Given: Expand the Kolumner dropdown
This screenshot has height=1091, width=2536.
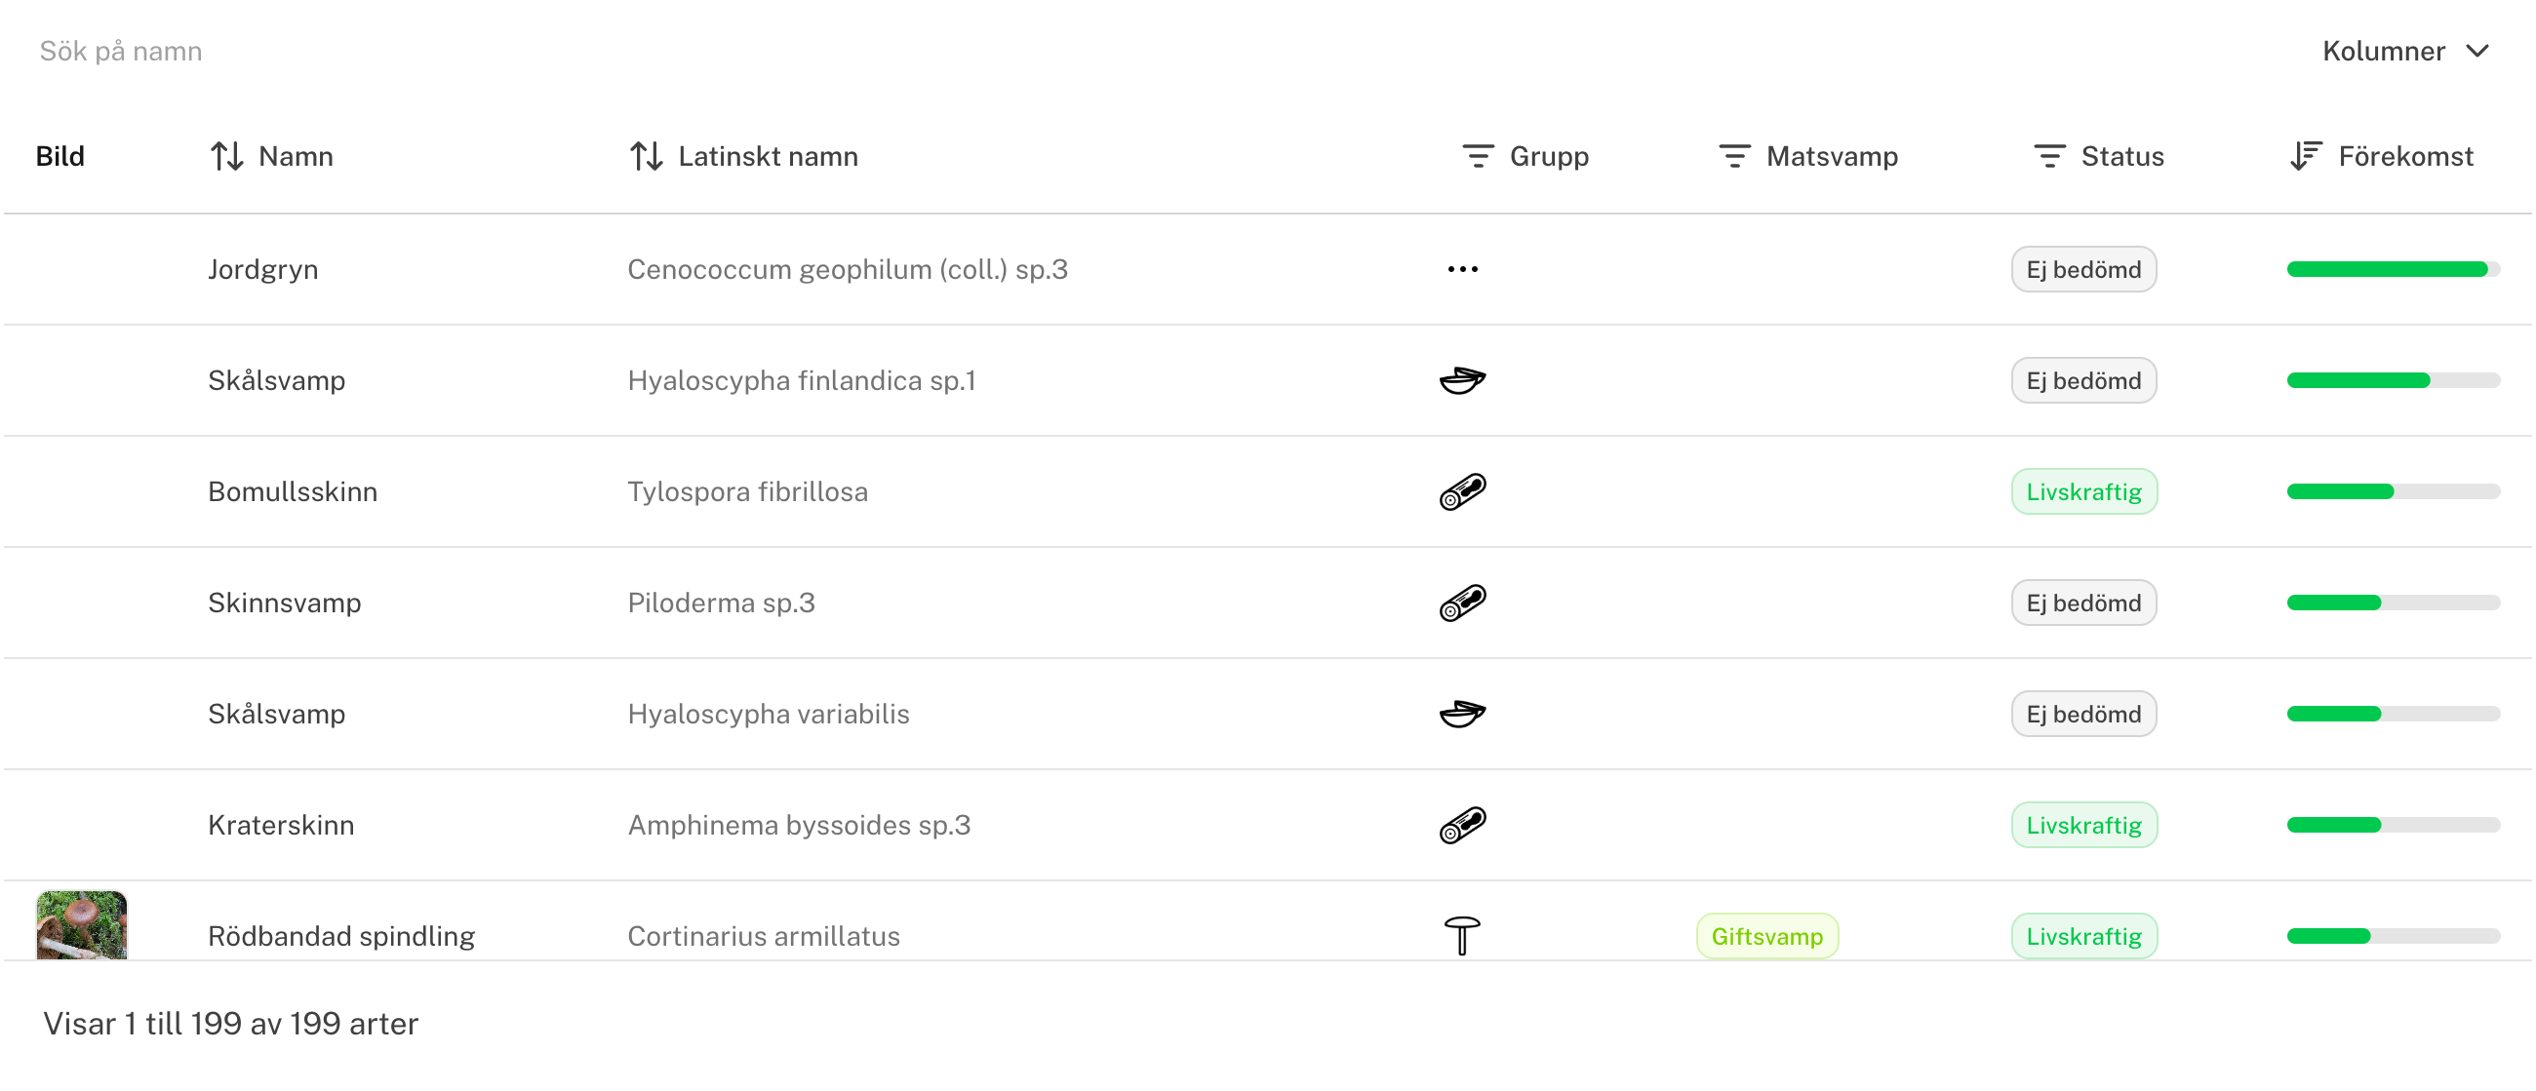Looking at the screenshot, I should (2405, 51).
